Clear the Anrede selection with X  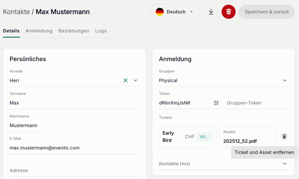(125, 81)
